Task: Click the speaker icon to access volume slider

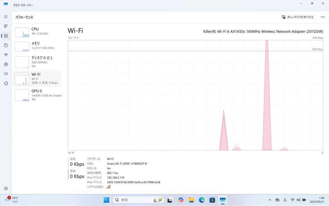Action: (x=298, y=200)
